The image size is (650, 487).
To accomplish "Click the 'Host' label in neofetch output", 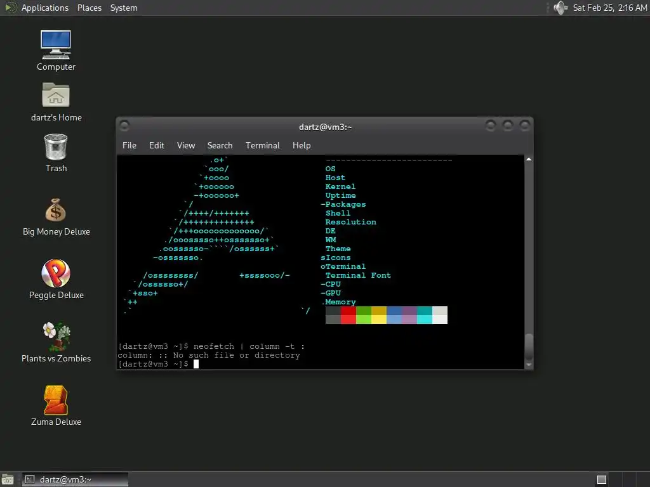I will coord(335,178).
